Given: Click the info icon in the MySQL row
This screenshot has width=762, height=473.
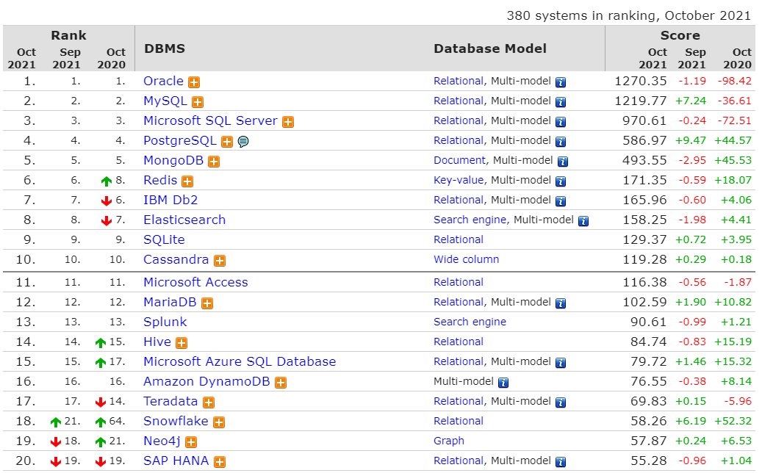Looking at the screenshot, I should pos(561,102).
